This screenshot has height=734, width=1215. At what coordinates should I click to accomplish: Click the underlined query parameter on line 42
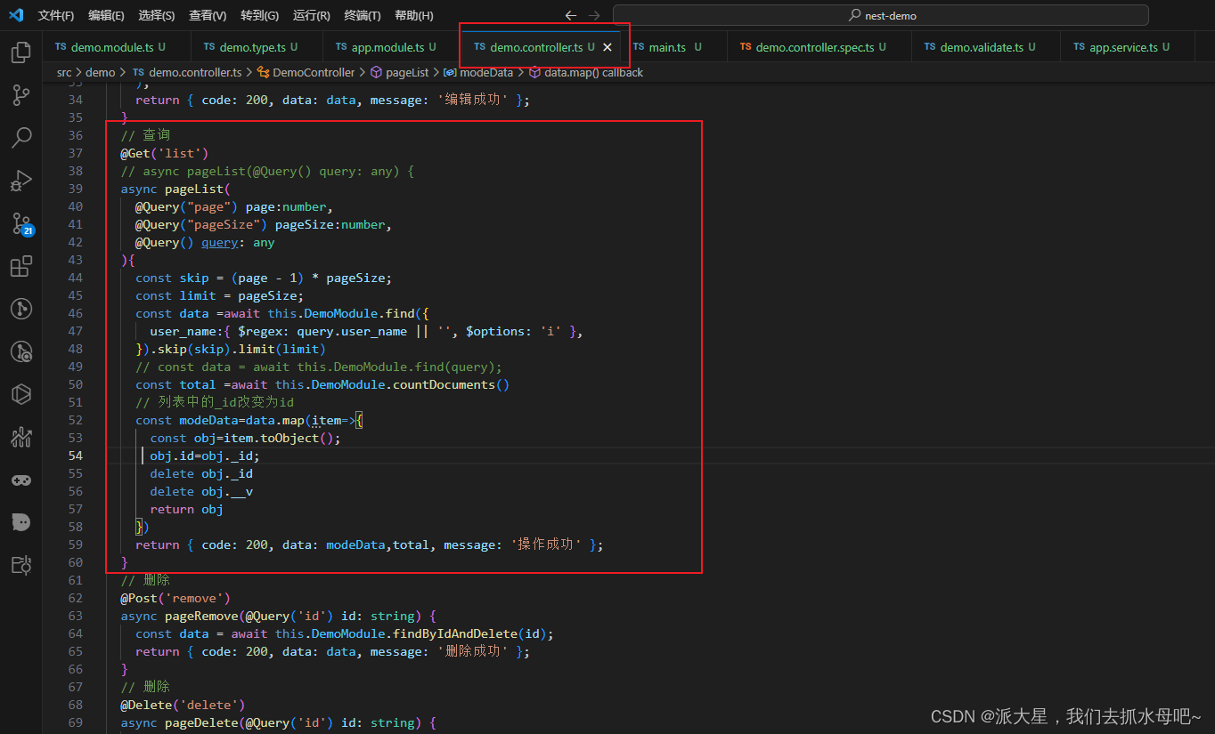[219, 242]
